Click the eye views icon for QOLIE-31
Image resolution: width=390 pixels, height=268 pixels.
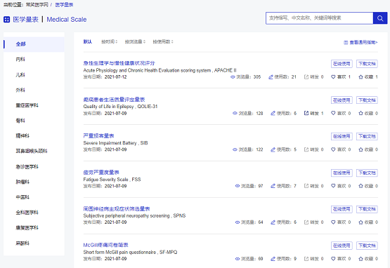pos(235,113)
